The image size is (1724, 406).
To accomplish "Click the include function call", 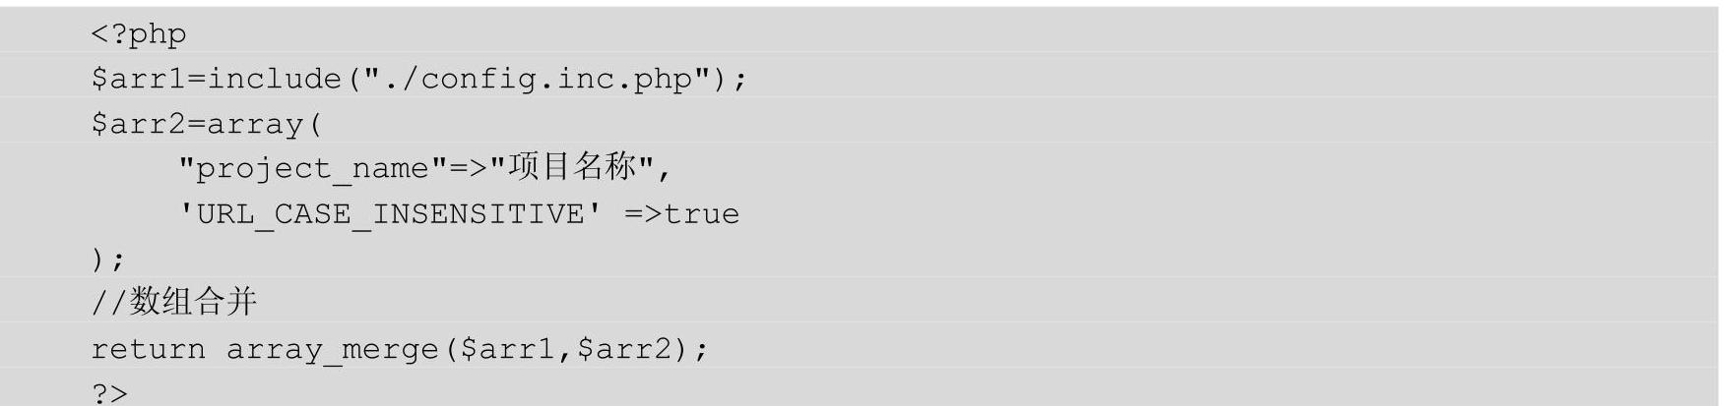I will click(274, 79).
